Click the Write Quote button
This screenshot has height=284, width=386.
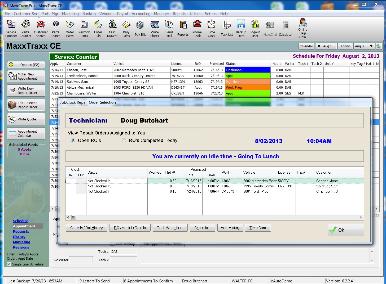pos(26,119)
